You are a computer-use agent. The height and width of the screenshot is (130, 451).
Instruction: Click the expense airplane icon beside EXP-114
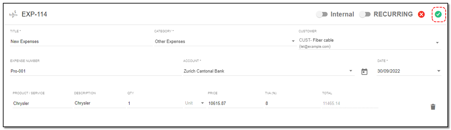click(x=13, y=14)
